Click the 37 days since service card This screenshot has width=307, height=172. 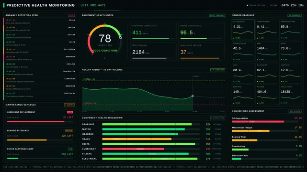tap(201, 52)
